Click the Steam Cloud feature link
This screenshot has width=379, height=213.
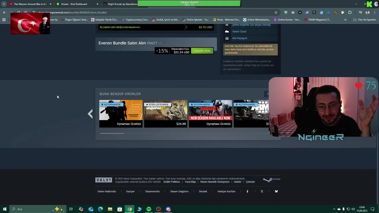(x=239, y=31)
